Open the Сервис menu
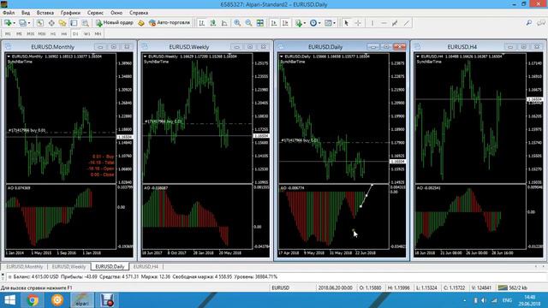Viewport: 548px width, 308px height. [x=95, y=13]
